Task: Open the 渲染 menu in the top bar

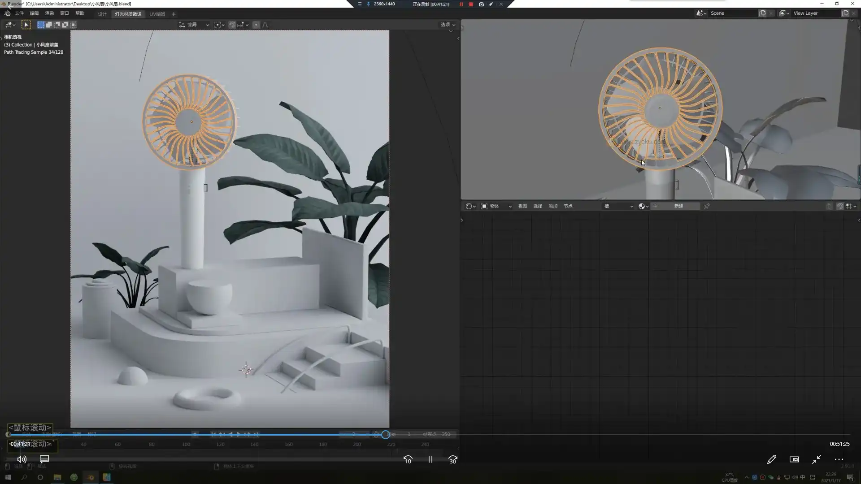Action: [49, 13]
